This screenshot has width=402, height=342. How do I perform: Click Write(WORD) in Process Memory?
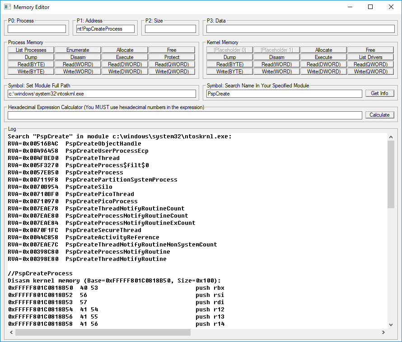(x=78, y=71)
